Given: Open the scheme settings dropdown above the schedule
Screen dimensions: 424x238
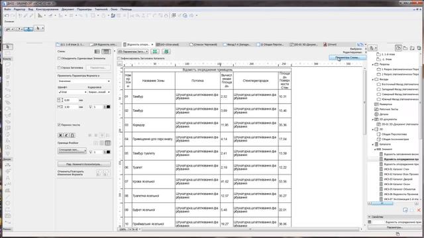Looking at the screenshot, I should [132, 52].
